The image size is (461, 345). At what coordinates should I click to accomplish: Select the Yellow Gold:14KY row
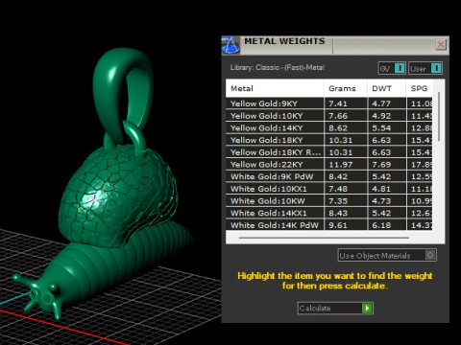coord(329,127)
